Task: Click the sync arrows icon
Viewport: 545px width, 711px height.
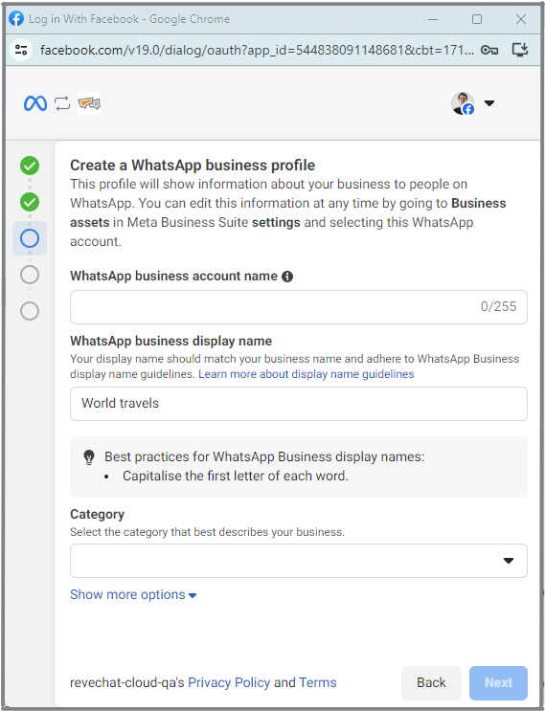Action: [x=62, y=103]
